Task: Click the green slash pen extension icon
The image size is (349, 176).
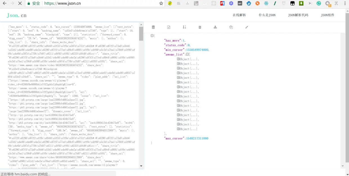Action: (275, 3)
